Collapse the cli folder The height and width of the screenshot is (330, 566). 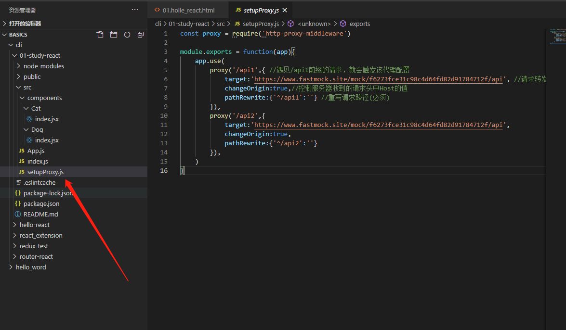tap(11, 45)
